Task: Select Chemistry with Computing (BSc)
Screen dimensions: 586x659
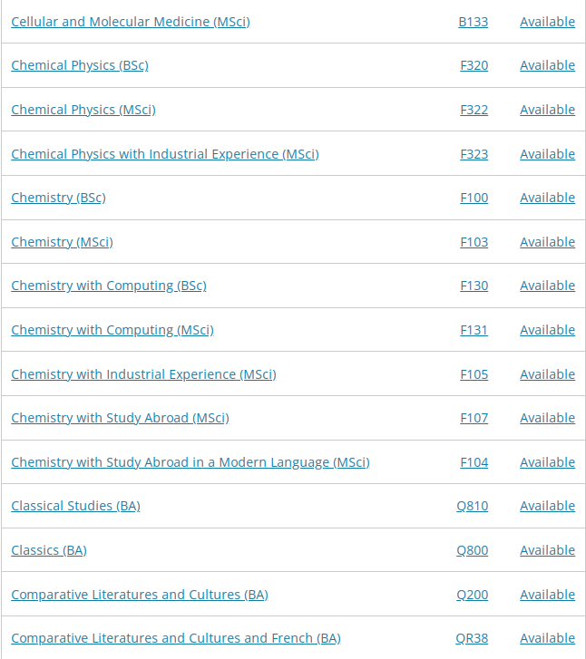Action: point(109,286)
